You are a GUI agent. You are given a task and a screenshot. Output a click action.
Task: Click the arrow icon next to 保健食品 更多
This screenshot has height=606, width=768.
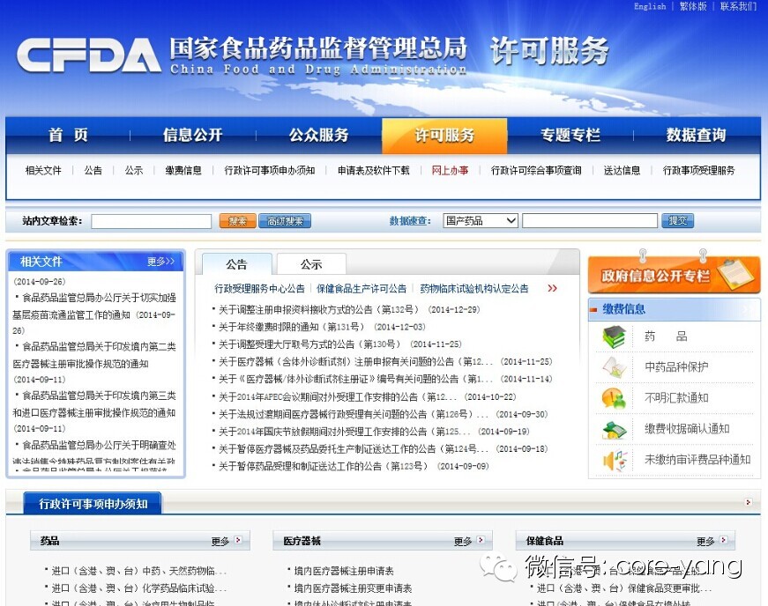723,540
